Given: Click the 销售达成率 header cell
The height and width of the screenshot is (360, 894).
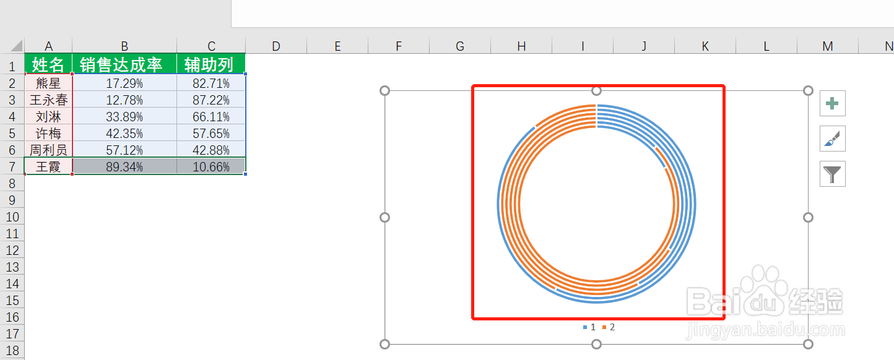Looking at the screenshot, I should click(124, 64).
